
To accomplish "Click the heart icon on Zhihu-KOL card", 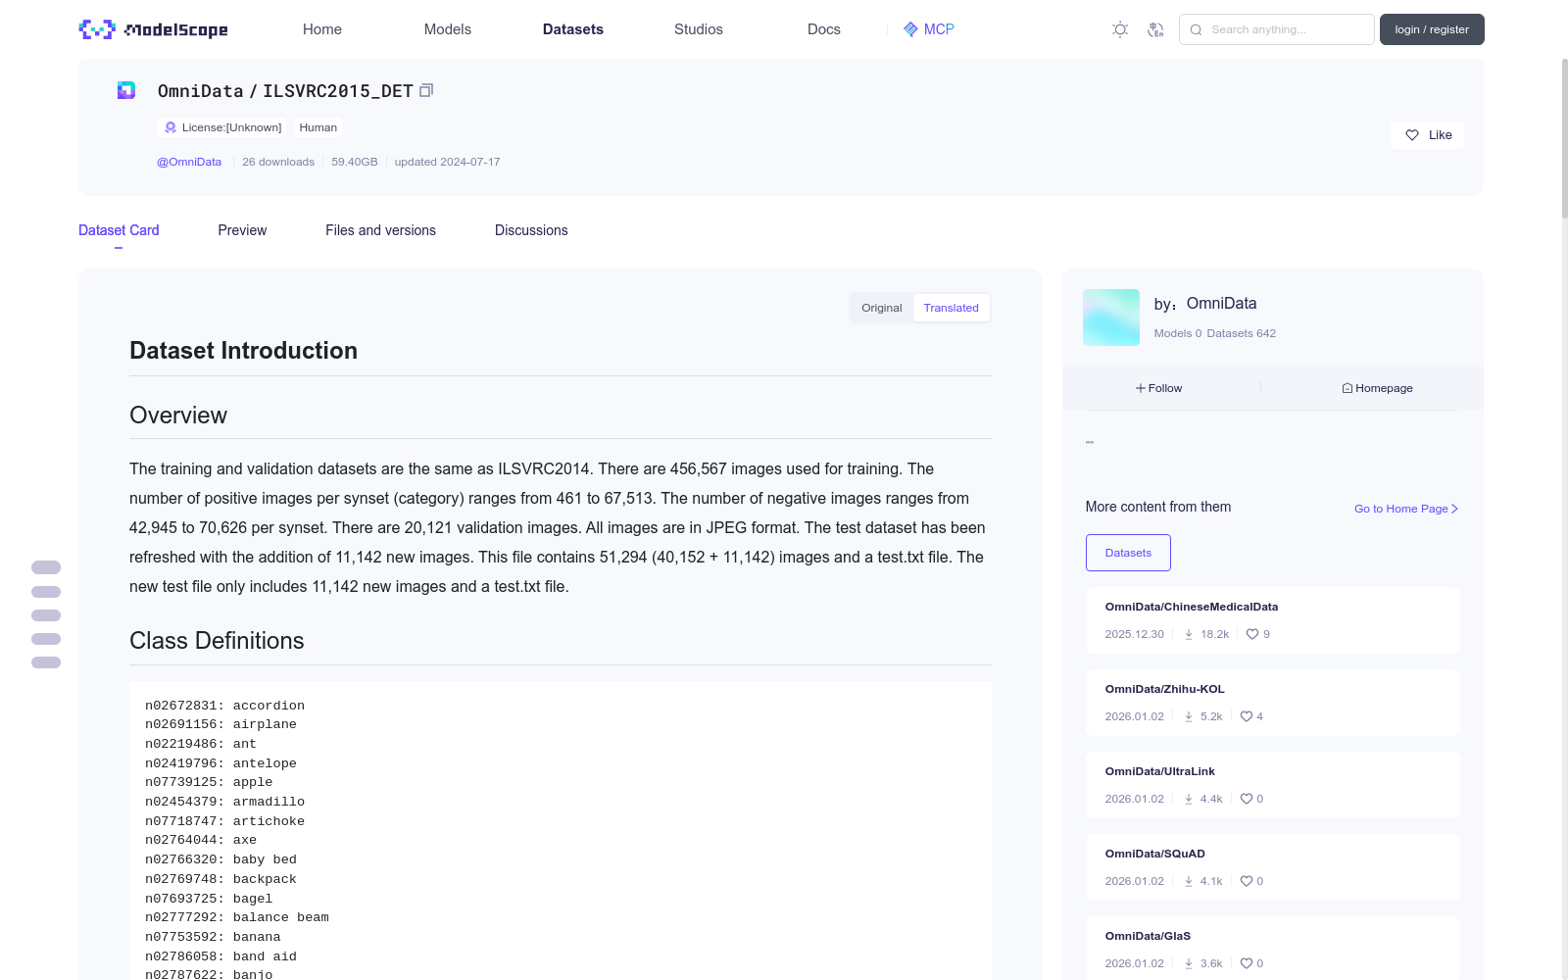I will click(1247, 716).
